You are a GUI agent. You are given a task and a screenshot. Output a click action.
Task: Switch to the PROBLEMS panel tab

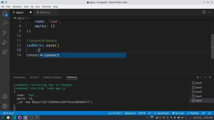[x=19, y=77]
